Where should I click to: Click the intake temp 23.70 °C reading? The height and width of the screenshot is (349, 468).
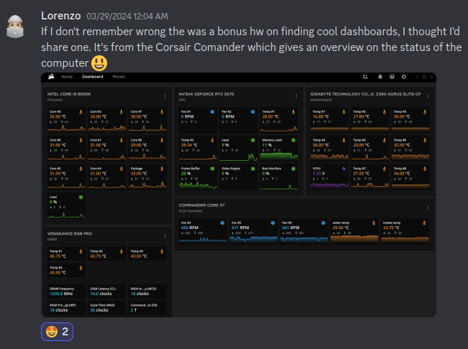pyautogui.click(x=391, y=228)
